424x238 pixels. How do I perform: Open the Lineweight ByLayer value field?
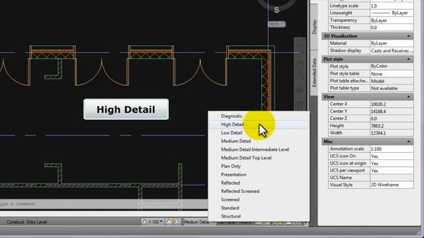[x=392, y=13]
